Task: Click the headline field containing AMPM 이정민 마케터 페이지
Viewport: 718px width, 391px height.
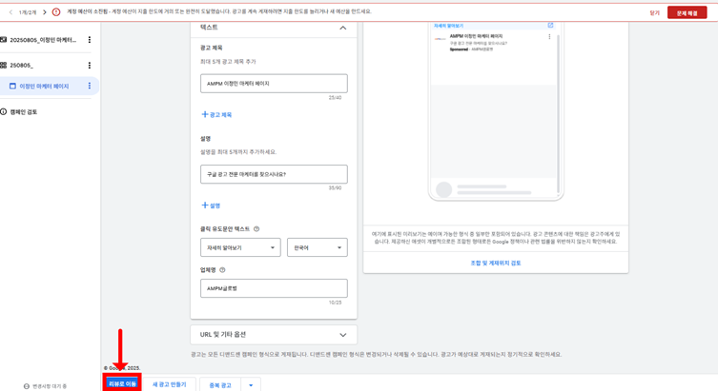Action: 274,84
